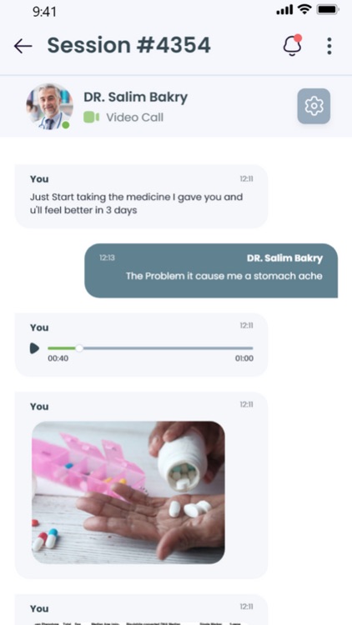
Task: Open Dr. Salim Bakry's profile photo
Action: 49,106
